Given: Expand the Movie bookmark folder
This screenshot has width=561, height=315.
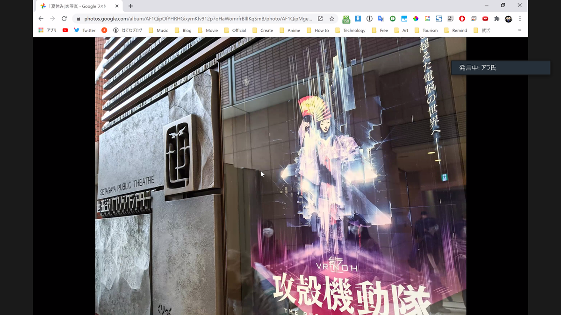Looking at the screenshot, I should click(x=207, y=30).
